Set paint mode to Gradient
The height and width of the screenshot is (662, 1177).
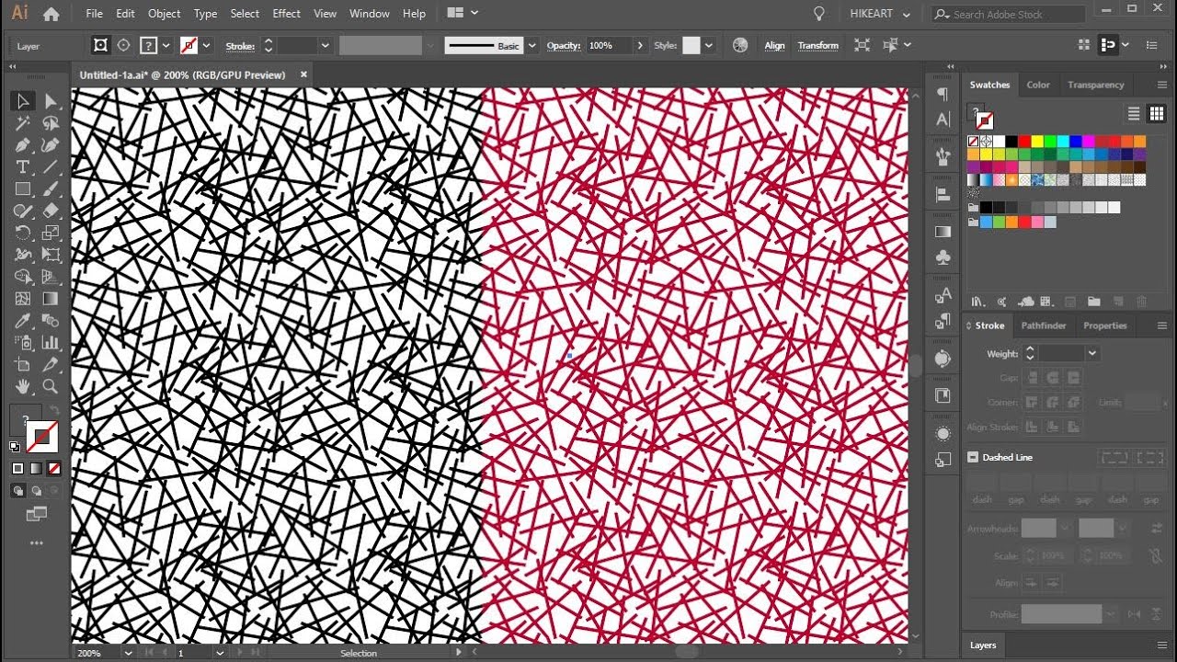point(36,468)
